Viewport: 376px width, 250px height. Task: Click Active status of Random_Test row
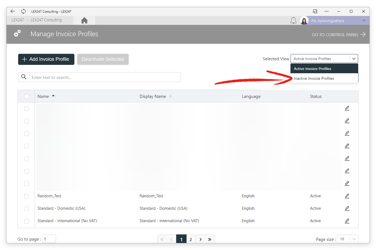(x=315, y=196)
